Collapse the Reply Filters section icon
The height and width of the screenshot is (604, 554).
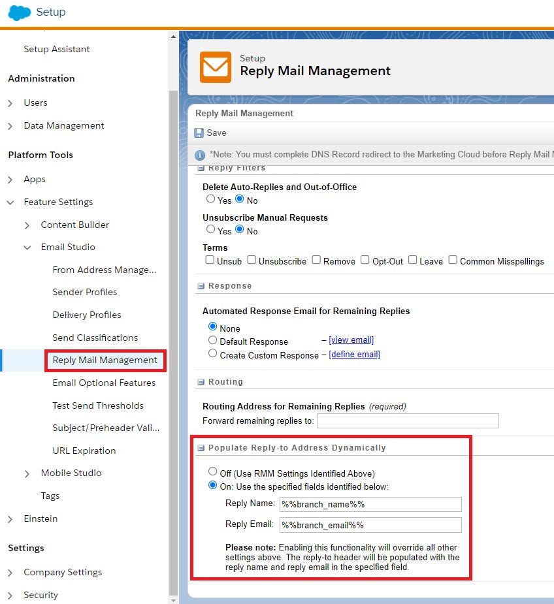201,168
